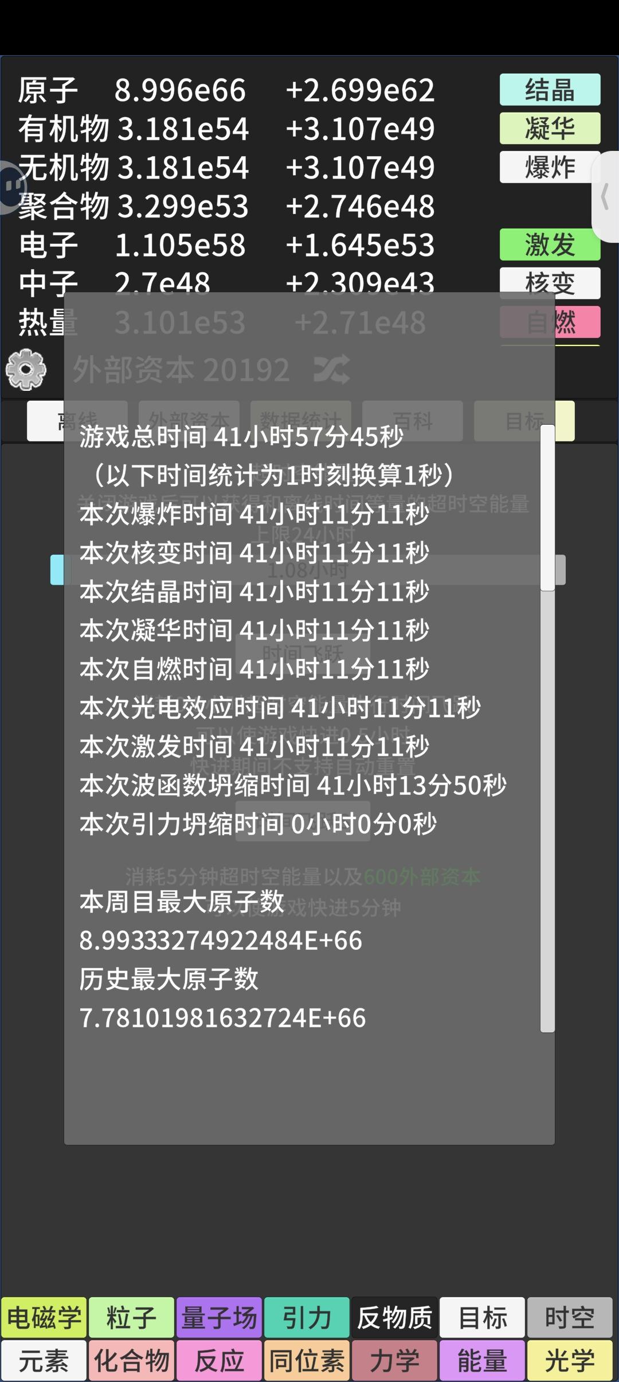Open the settings gear icon

(26, 370)
